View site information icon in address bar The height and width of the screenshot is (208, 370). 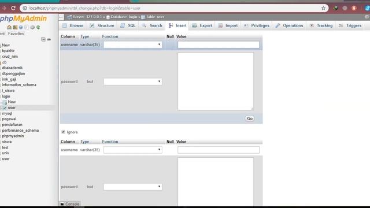pyautogui.click(x=25, y=8)
